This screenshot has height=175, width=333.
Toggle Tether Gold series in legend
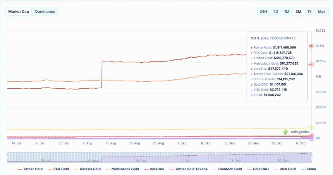(30, 169)
